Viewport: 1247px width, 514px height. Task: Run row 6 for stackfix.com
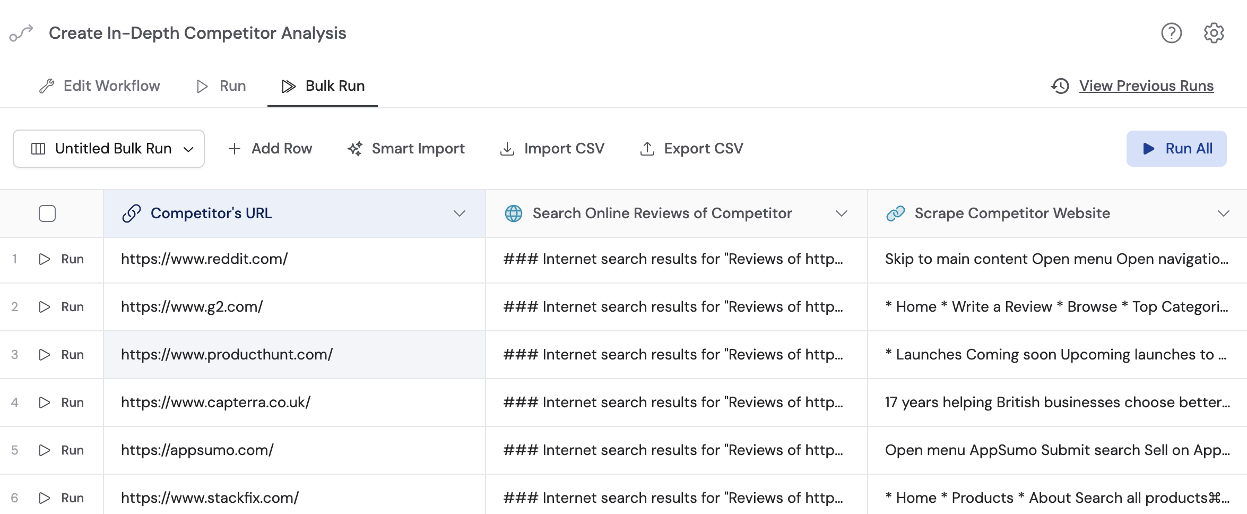pyautogui.click(x=61, y=498)
